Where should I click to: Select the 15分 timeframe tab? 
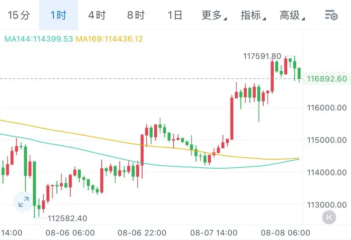19,15
